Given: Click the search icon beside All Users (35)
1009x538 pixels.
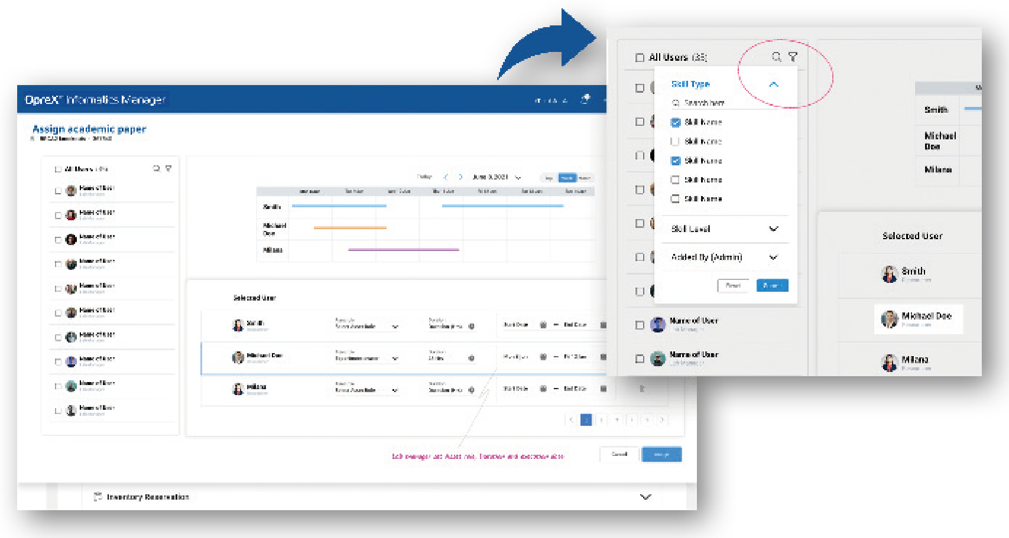Looking at the screenshot, I should click(777, 57).
